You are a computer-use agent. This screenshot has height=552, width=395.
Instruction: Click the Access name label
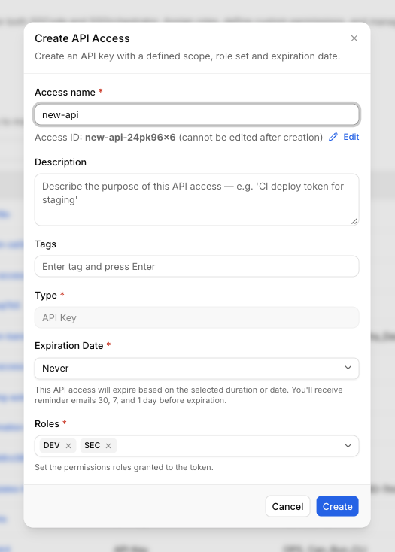pyautogui.click(x=65, y=93)
